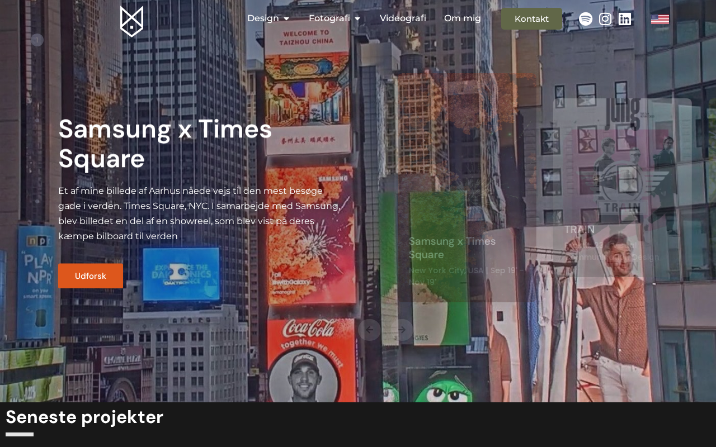The height and width of the screenshot is (447, 716).
Task: Select the Samsung x Times Square slide card
Action: tap(467, 188)
